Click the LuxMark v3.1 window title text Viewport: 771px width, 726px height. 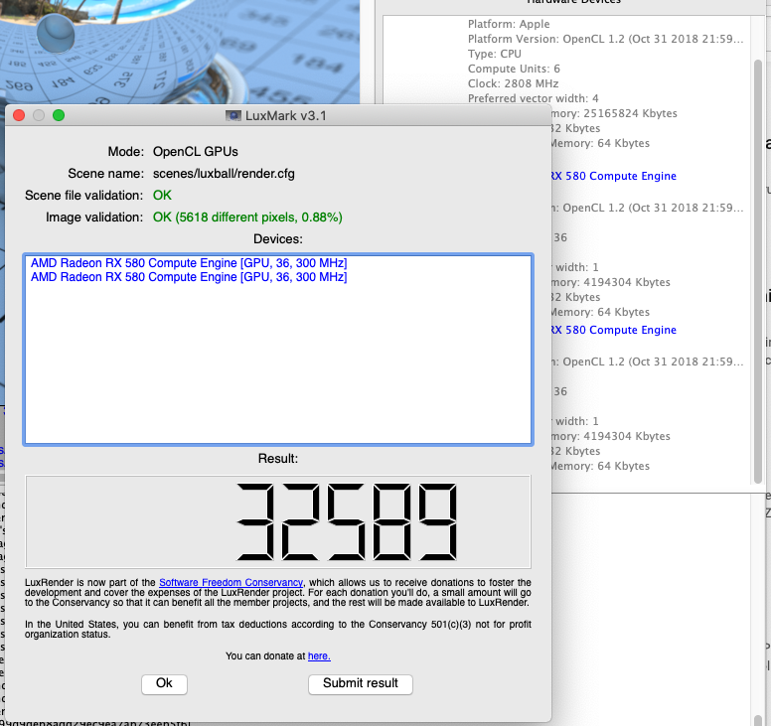[286, 116]
